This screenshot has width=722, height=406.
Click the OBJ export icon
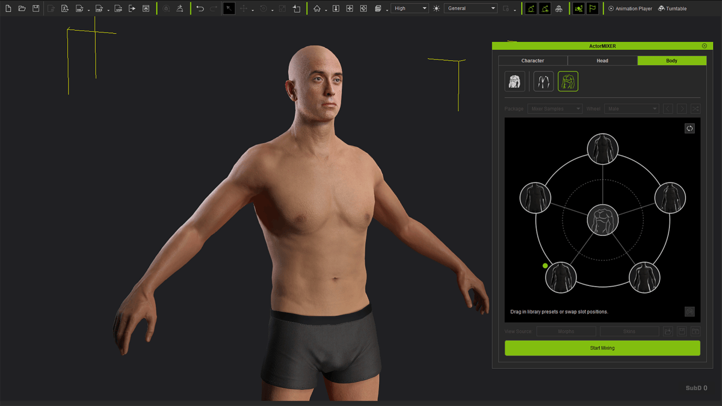[x=79, y=8]
